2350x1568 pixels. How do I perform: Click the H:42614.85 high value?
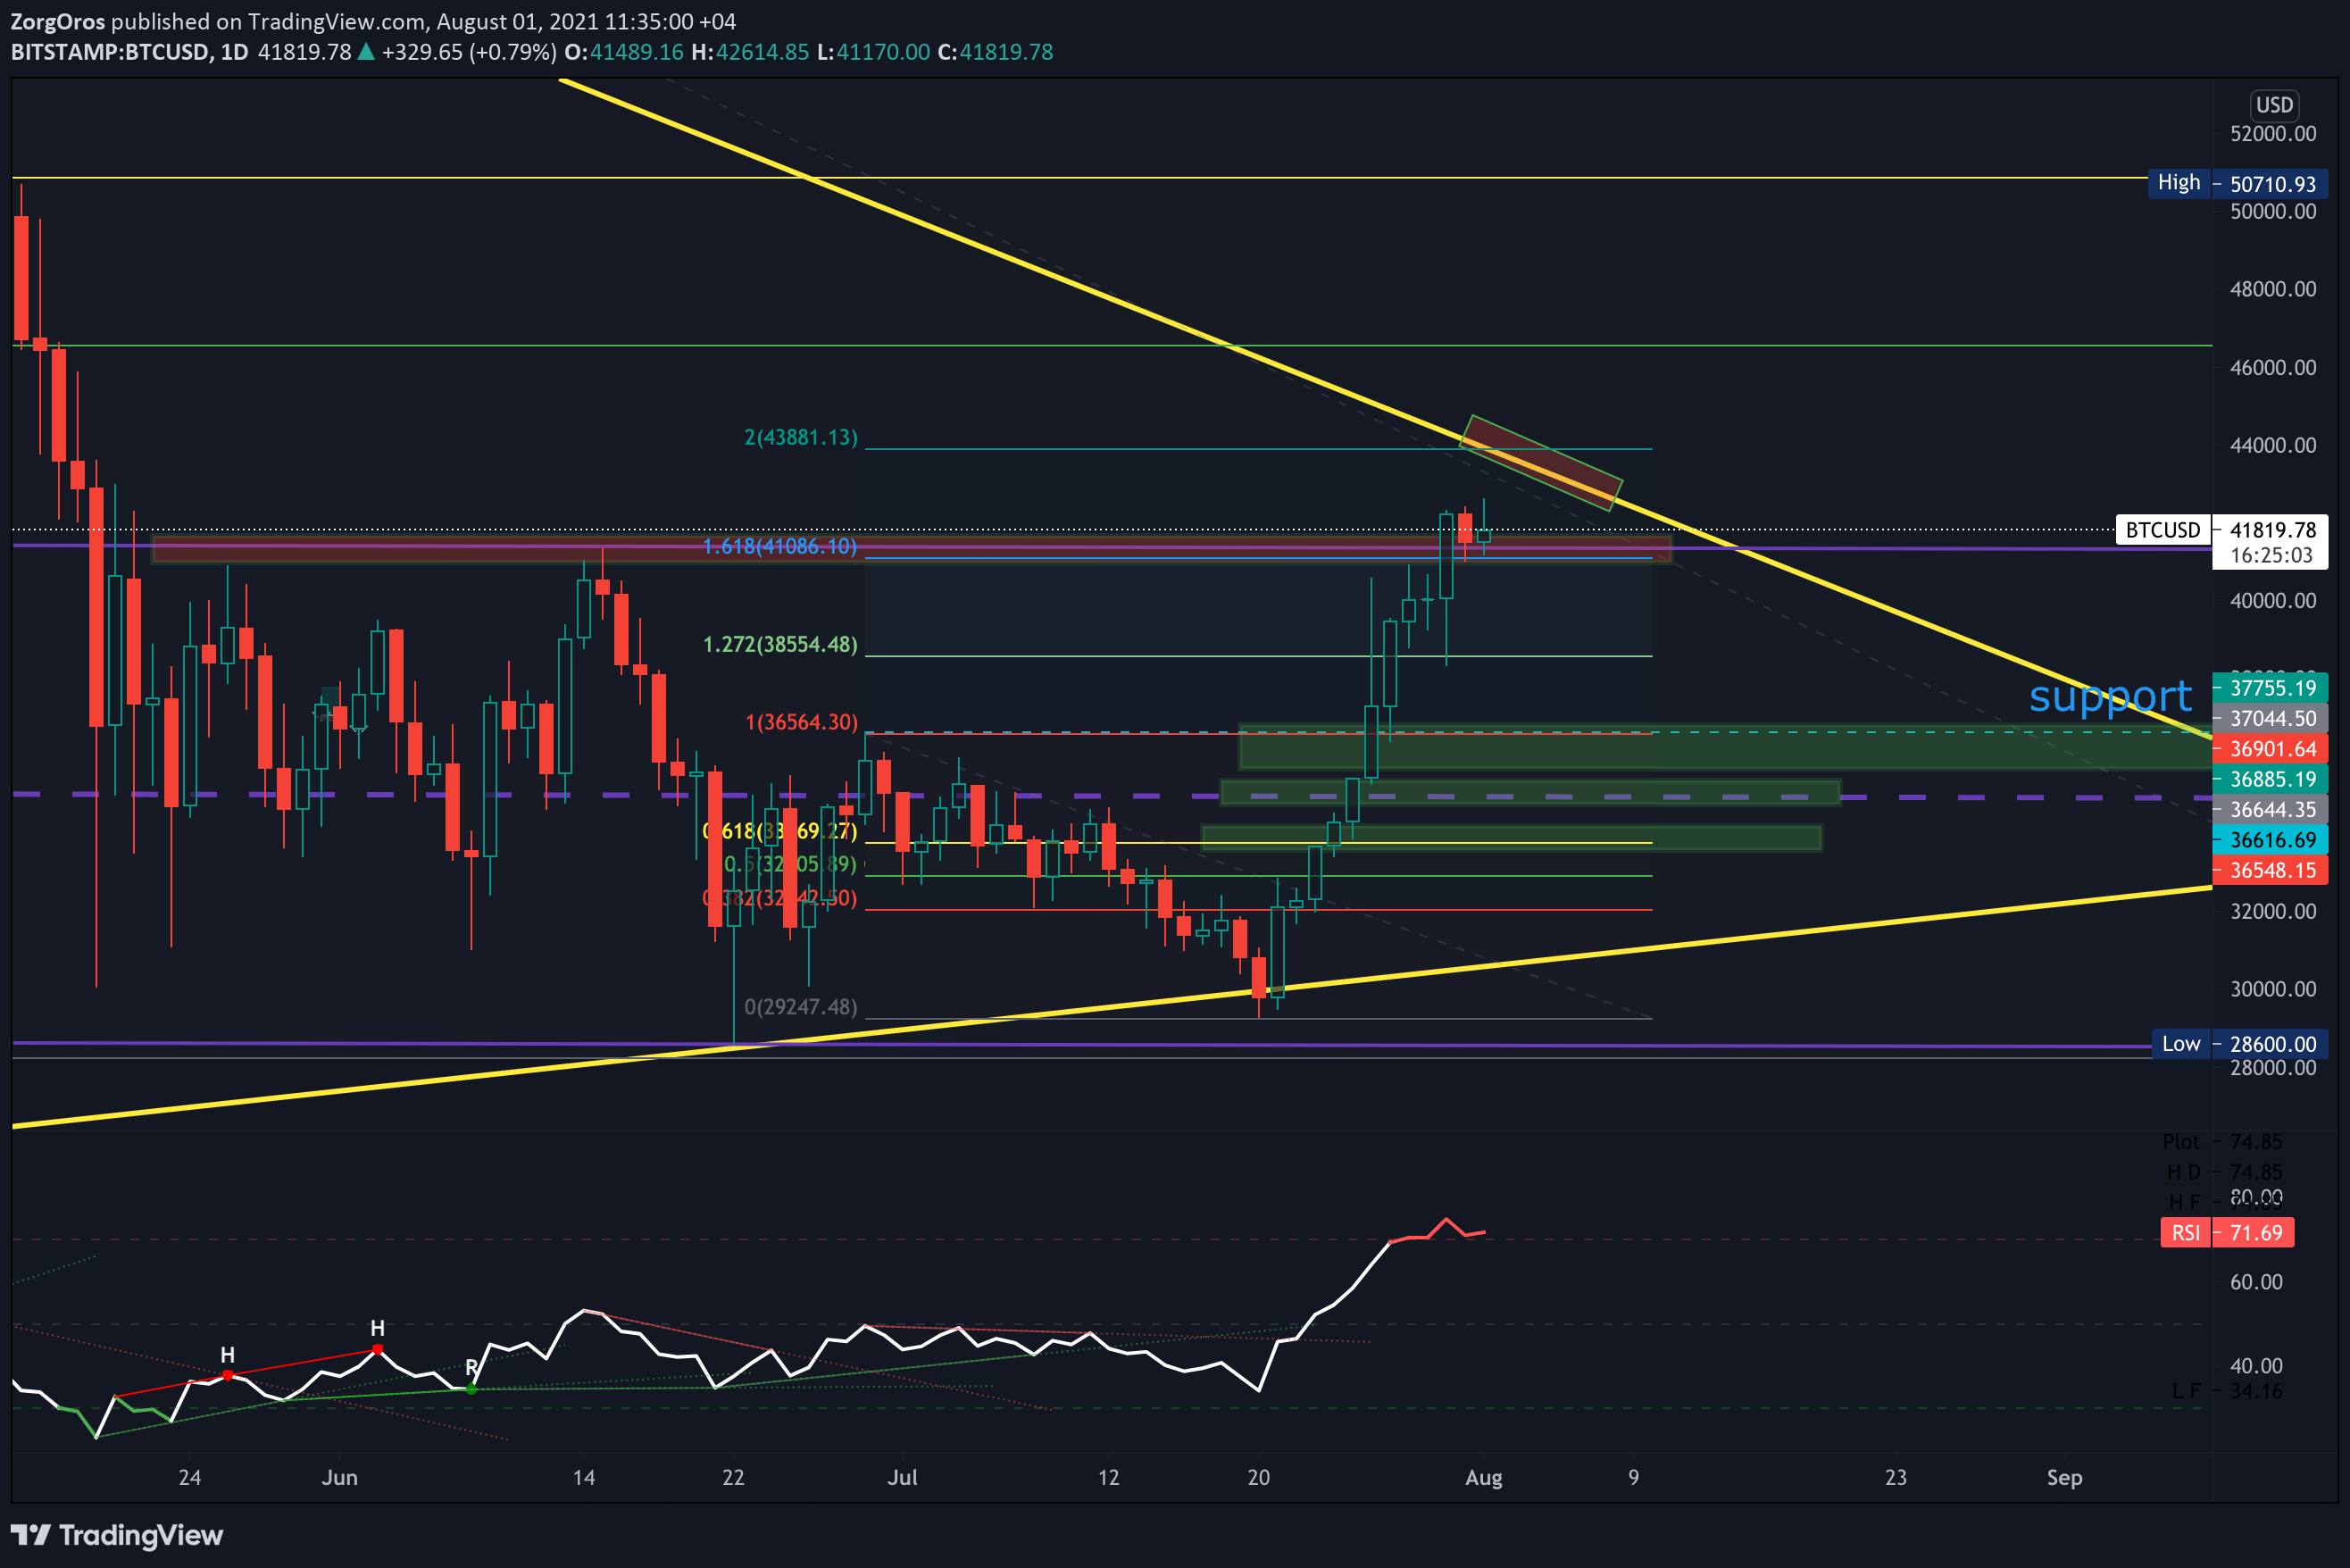(x=750, y=52)
